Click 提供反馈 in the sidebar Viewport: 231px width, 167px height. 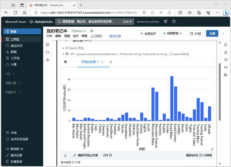(14, 155)
